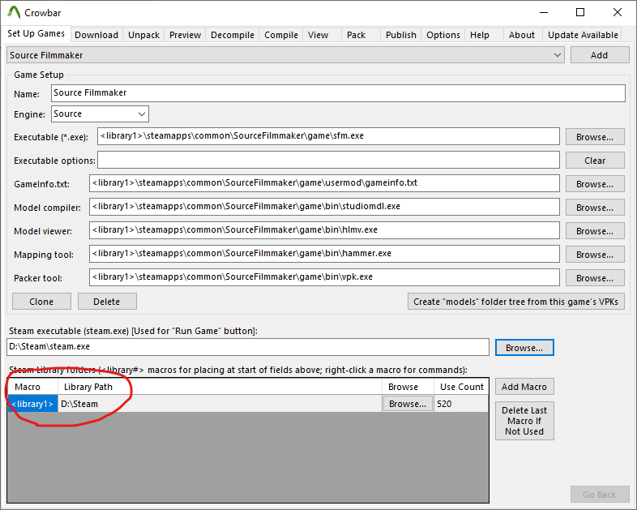This screenshot has width=637, height=510.
Task: Click the Steam executable path field
Action: click(x=248, y=347)
